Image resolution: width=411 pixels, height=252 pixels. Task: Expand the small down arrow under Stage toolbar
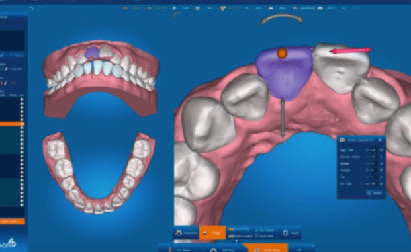click(236, 241)
